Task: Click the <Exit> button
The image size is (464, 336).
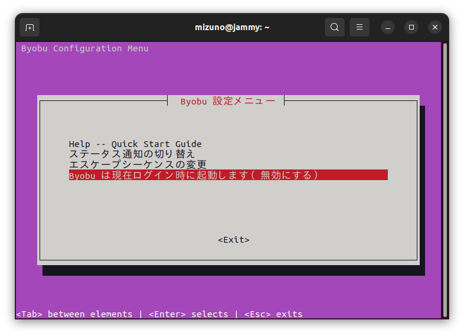Action: coord(234,240)
